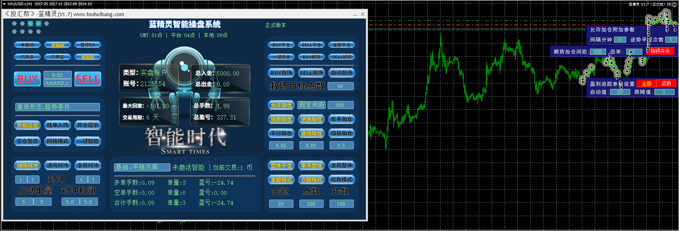The height and width of the screenshot is (231, 679).
Task: Toggle the 开启过滤 filter button
Action: pos(27,125)
